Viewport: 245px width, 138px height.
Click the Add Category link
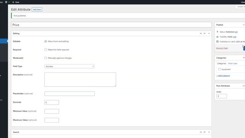coord(223,76)
